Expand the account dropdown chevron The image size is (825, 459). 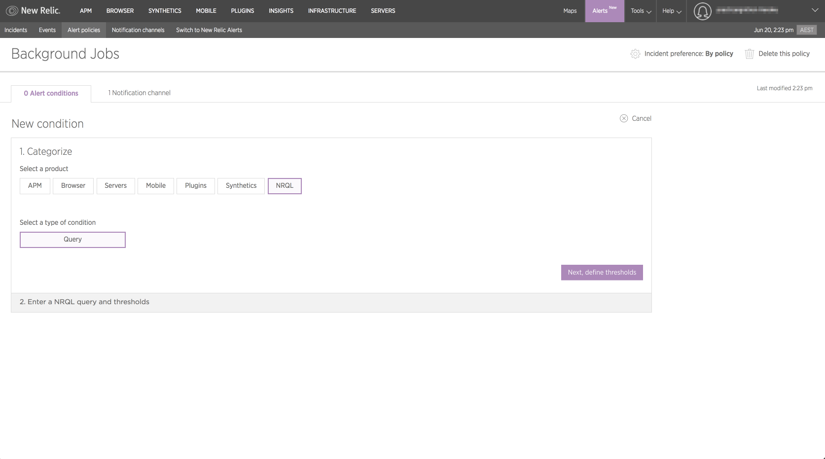[815, 10]
